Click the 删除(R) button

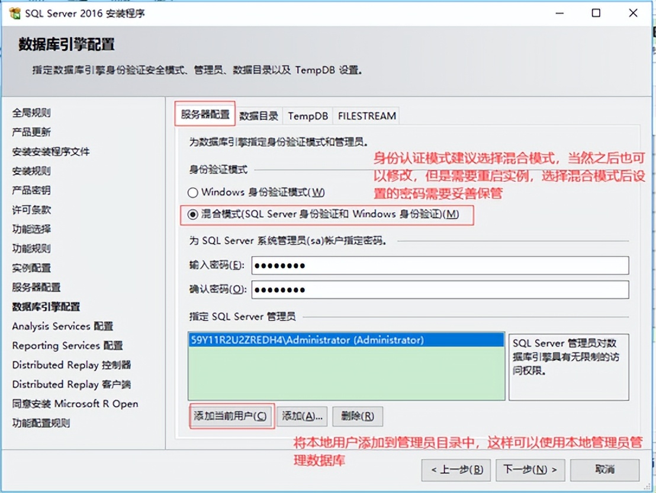pos(357,417)
